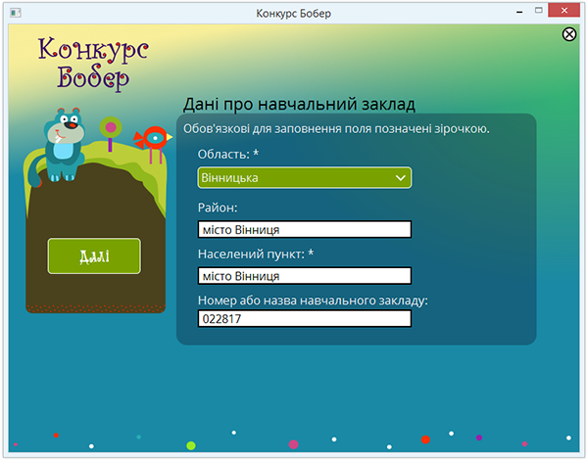Click the pink dot at the bottom center

tap(293, 444)
